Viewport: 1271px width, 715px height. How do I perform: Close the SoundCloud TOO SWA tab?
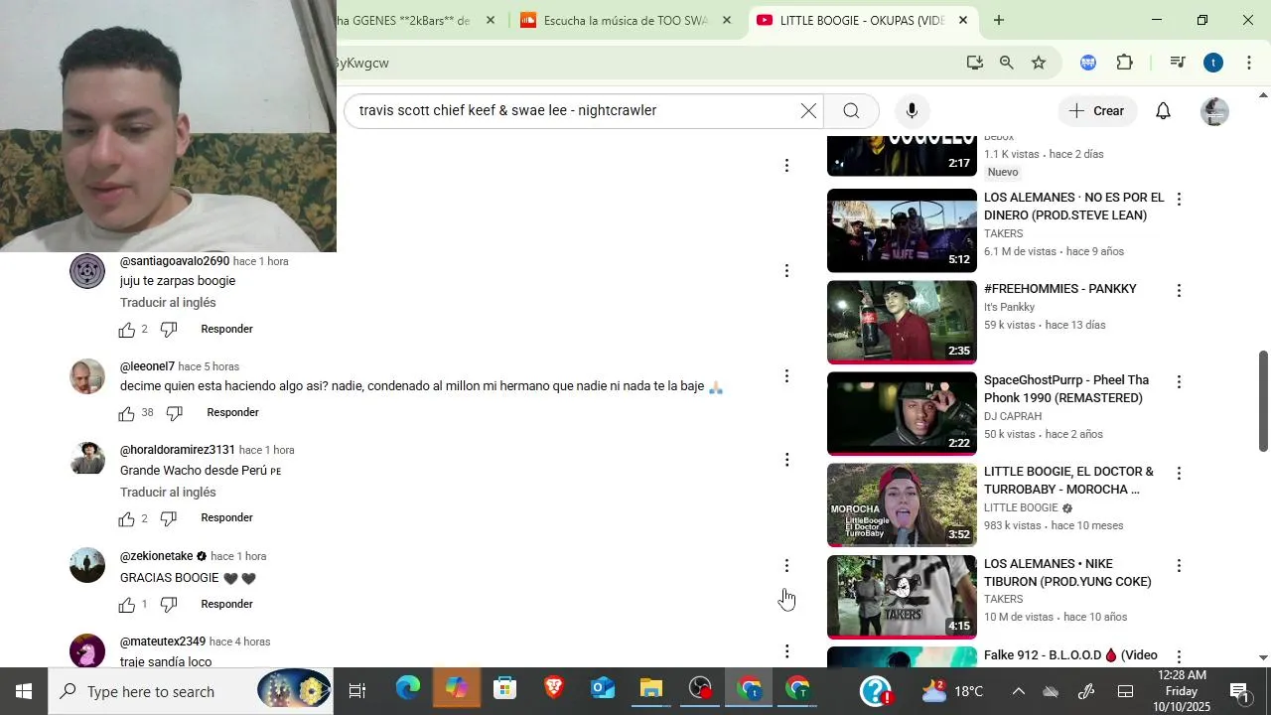click(x=727, y=20)
